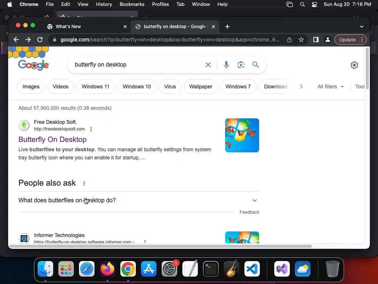Reload the Google search page
Screen dimensions: 378x284
40,40
